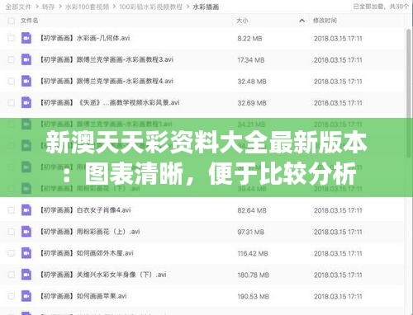
Task: Check the box for 水彩画教程3.avi
Action: 11,59
